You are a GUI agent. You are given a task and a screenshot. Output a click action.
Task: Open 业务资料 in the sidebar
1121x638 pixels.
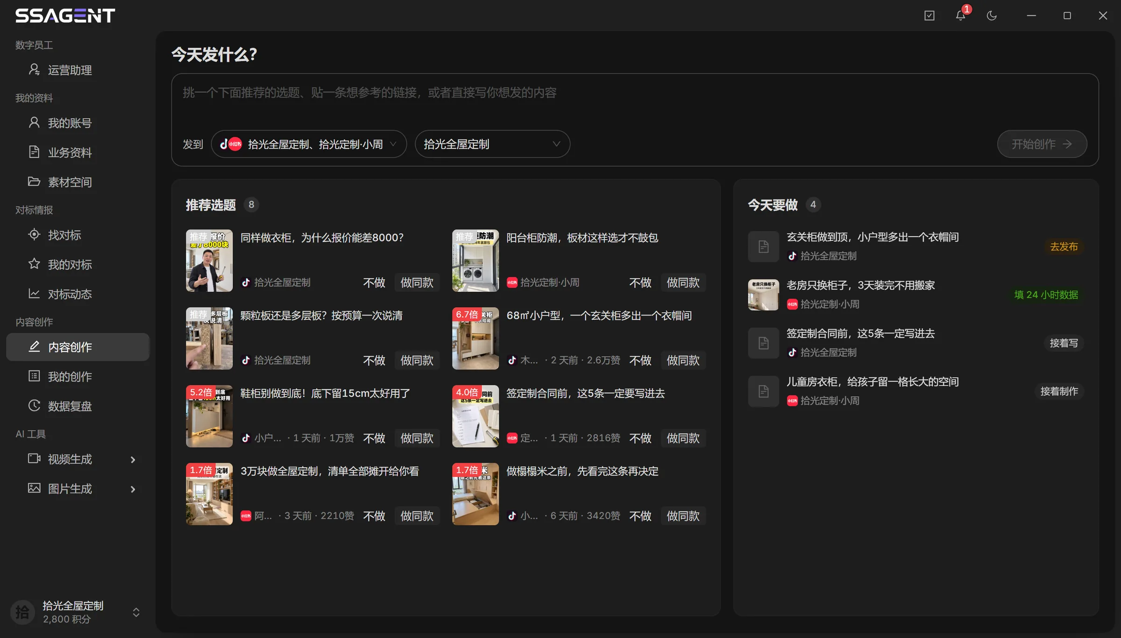pos(78,152)
